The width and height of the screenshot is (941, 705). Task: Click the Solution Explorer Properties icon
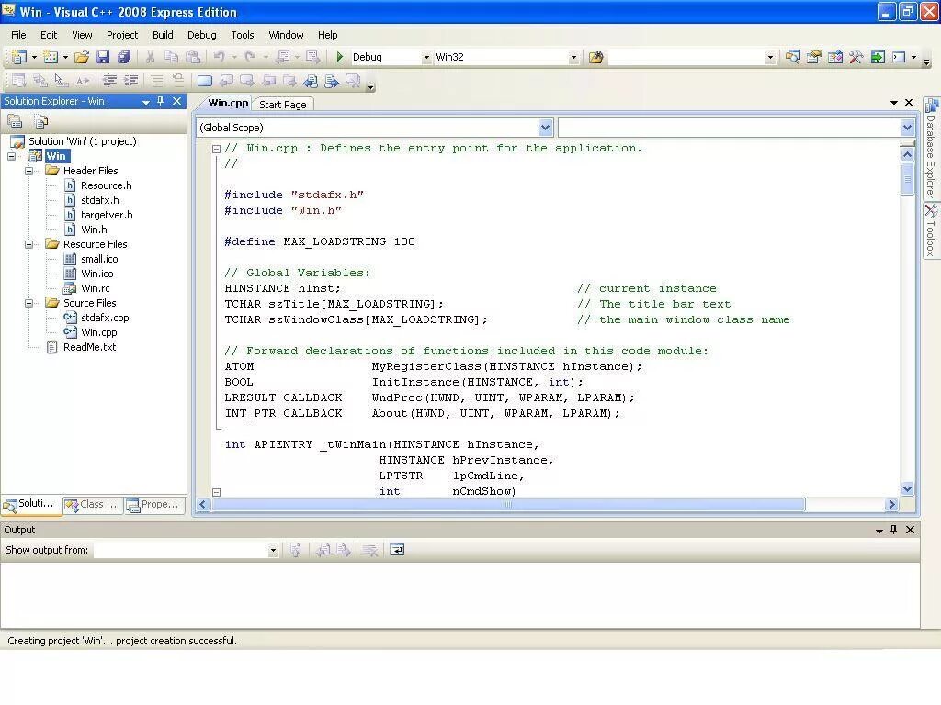coord(15,122)
